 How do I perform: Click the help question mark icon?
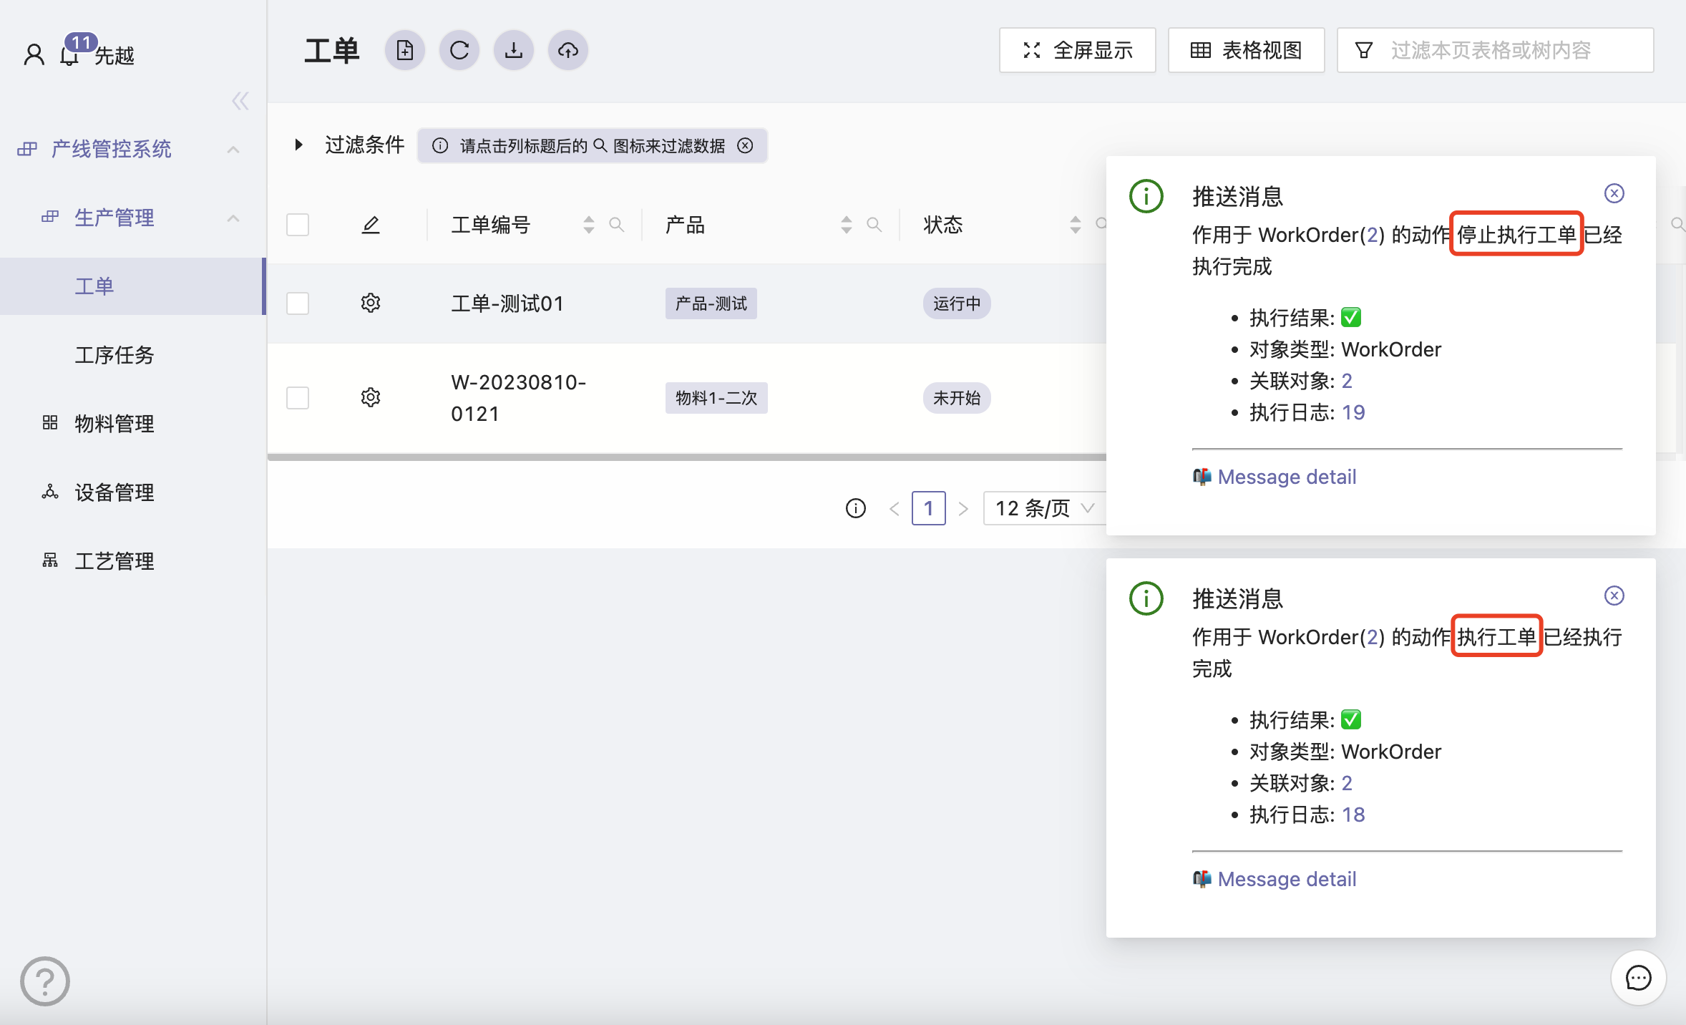[45, 981]
